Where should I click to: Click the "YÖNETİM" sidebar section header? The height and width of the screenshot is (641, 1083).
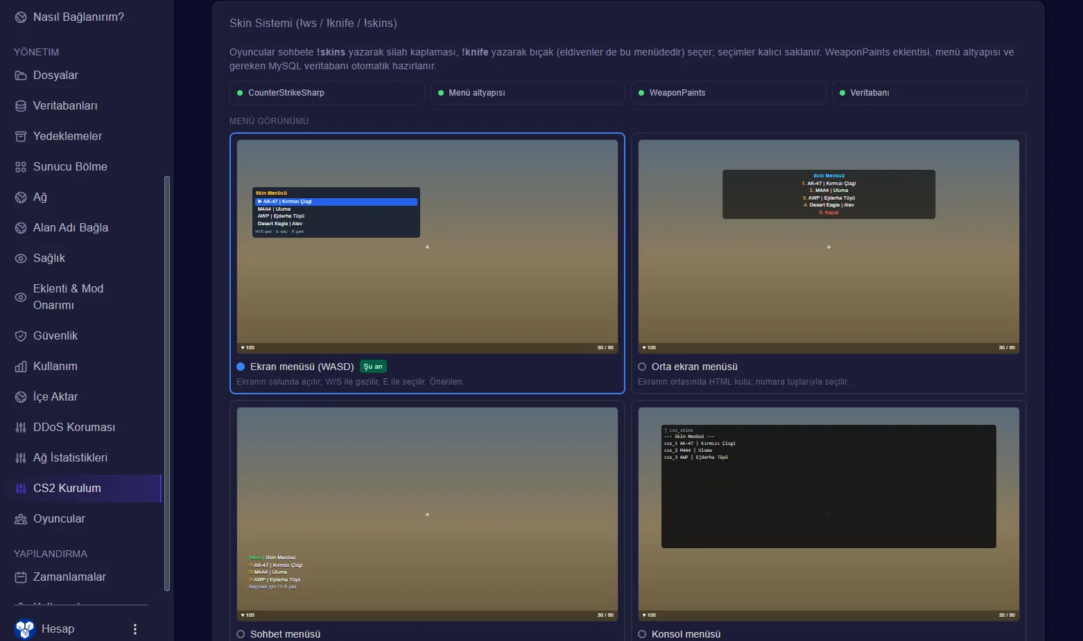coord(36,52)
